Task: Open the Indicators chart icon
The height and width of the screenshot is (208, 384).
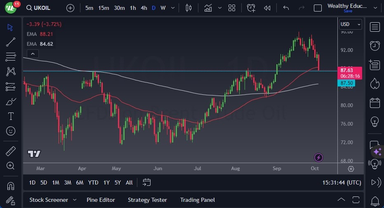Action: 208,8
